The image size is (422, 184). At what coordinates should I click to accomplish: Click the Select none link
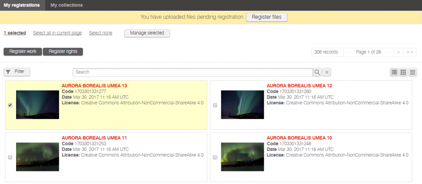(101, 33)
